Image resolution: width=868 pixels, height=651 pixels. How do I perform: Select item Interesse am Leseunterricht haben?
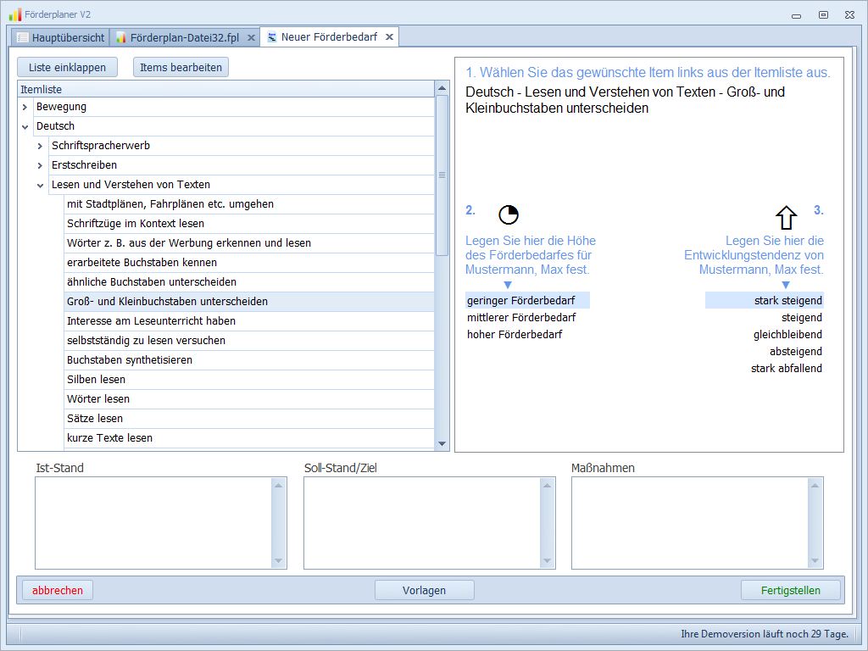[x=249, y=321]
